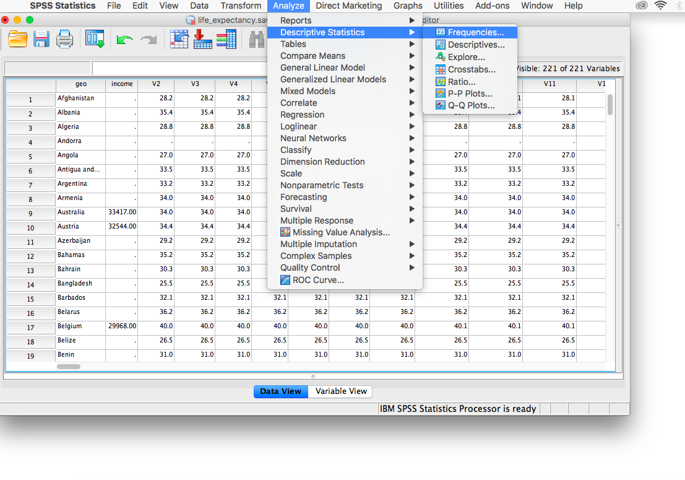685x480 pixels.
Task: Expand the General Linear Model submenu
Action: coord(345,68)
